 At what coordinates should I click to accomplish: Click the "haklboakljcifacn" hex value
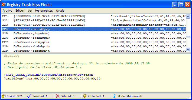tap(148, 16)
